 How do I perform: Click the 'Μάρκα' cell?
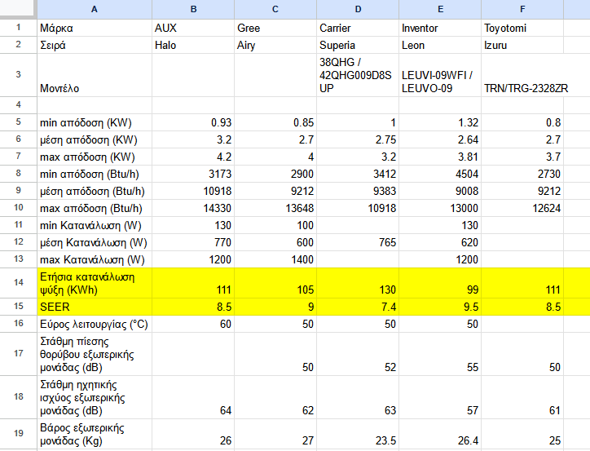(95, 28)
